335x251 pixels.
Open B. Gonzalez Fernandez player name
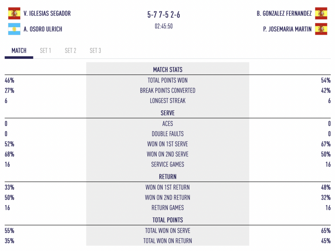[x=284, y=13]
